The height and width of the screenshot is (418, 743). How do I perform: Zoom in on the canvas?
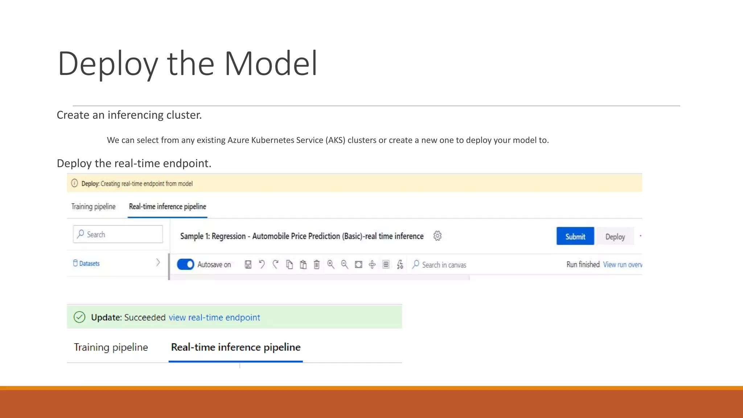(x=331, y=265)
